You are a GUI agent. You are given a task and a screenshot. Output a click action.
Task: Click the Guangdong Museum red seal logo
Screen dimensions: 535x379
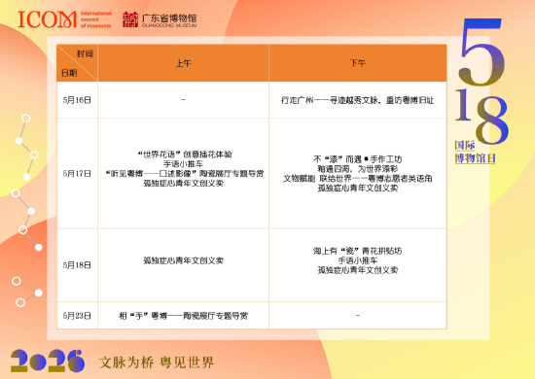pyautogui.click(x=130, y=19)
